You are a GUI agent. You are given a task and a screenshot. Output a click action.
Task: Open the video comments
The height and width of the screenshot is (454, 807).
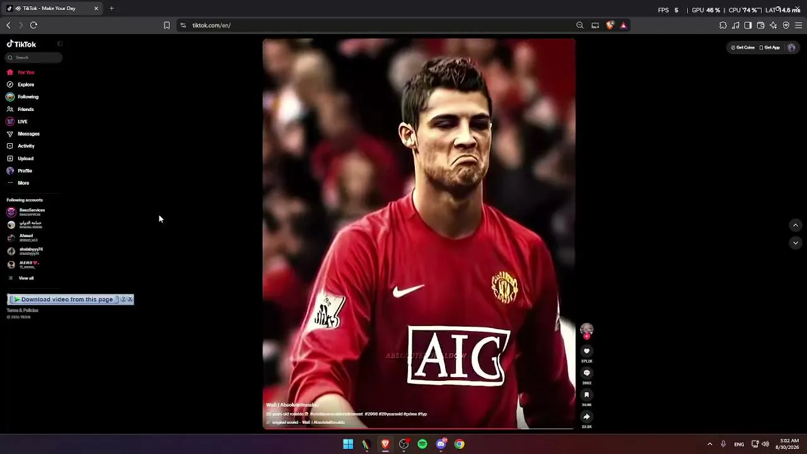(x=586, y=373)
